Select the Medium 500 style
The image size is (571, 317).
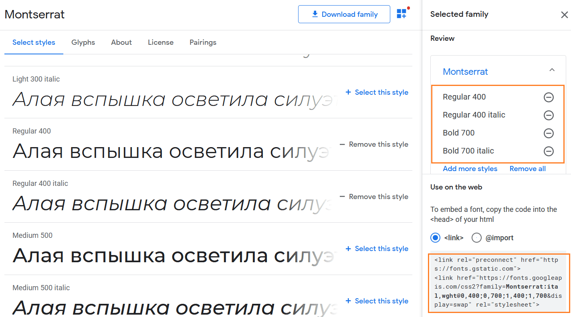tap(377, 249)
